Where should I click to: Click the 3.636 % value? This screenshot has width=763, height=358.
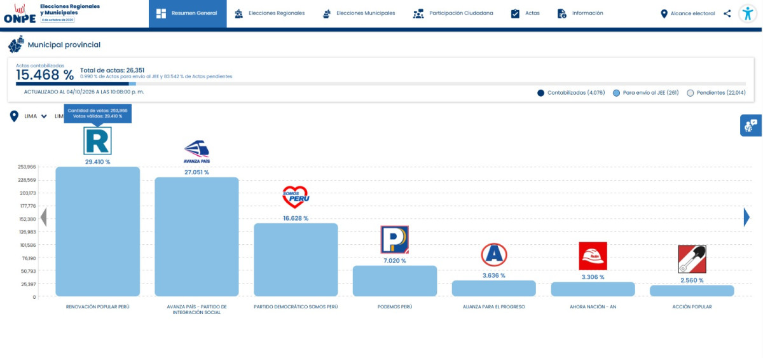click(494, 275)
